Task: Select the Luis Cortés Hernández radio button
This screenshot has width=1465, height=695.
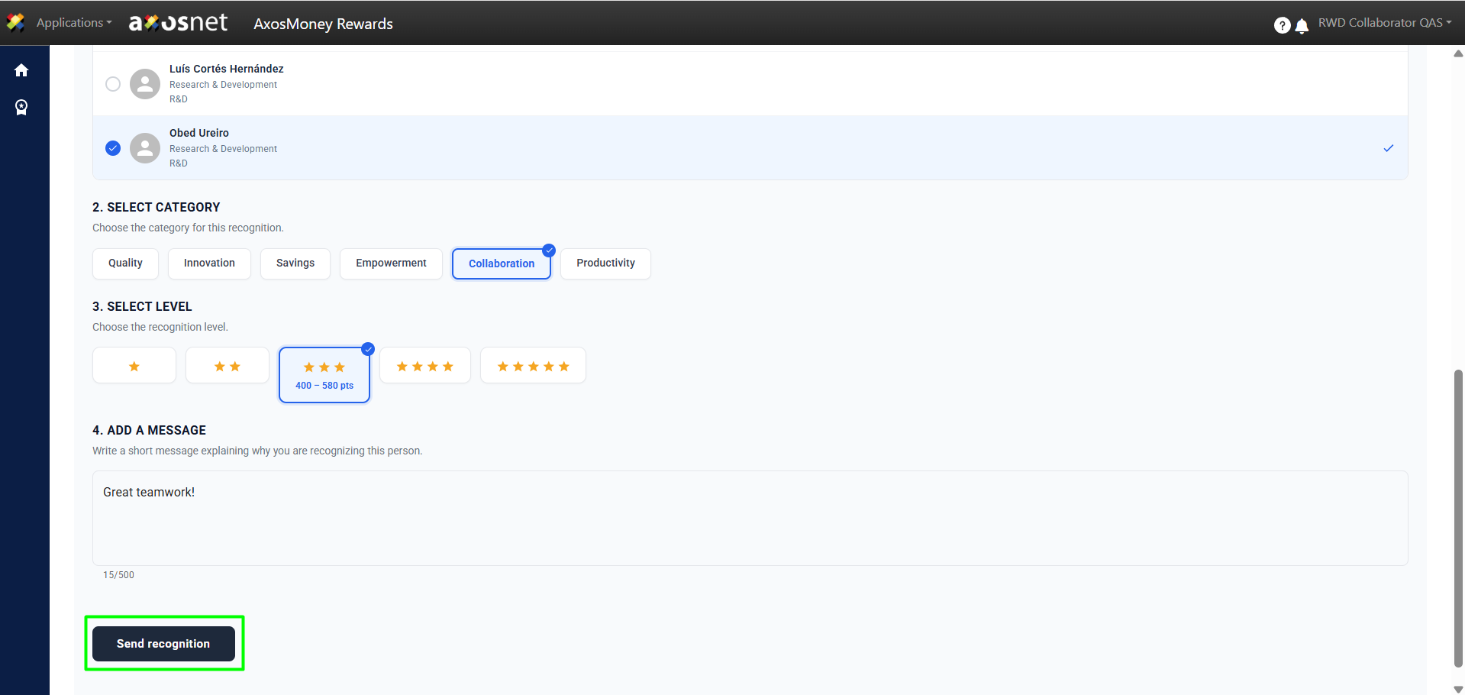Action: 113,84
